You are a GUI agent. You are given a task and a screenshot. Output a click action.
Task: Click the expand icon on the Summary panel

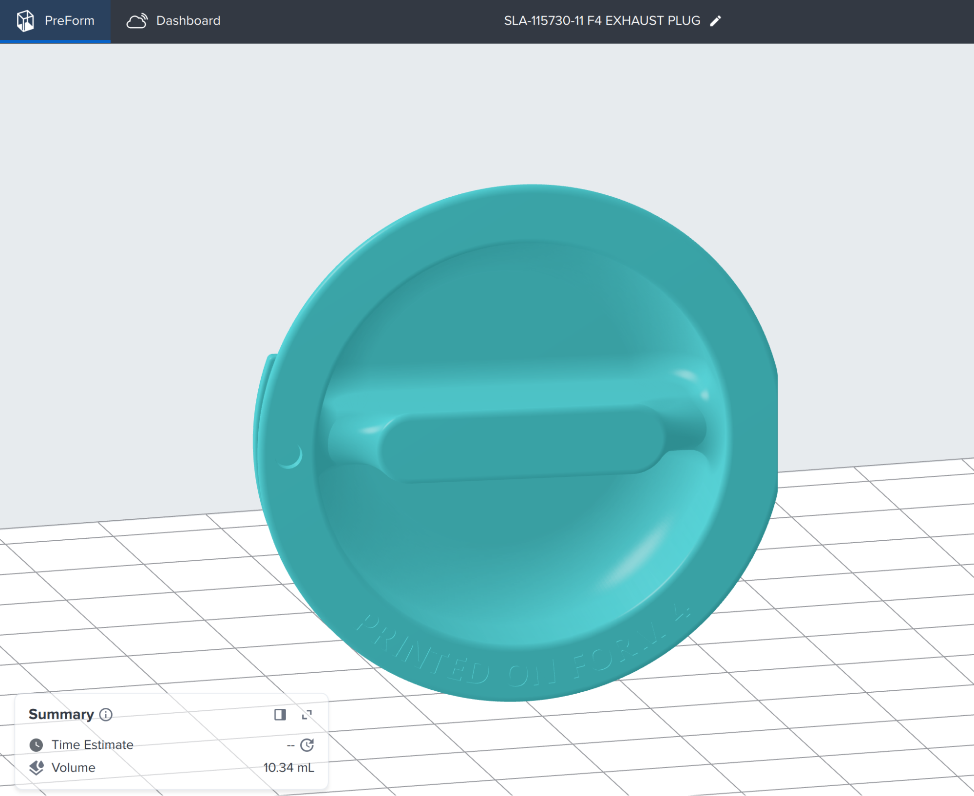(307, 715)
